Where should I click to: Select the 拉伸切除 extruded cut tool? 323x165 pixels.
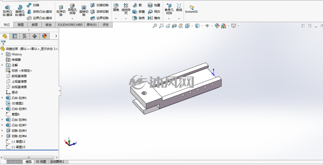(61, 11)
